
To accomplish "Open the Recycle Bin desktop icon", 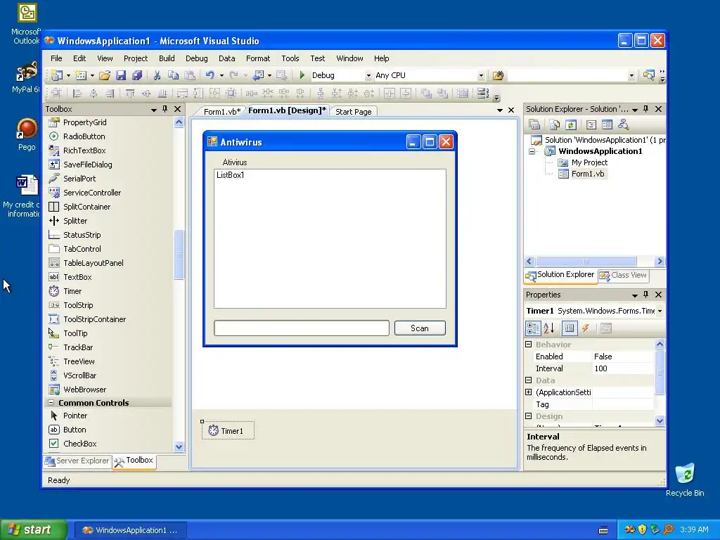I will pos(685,480).
